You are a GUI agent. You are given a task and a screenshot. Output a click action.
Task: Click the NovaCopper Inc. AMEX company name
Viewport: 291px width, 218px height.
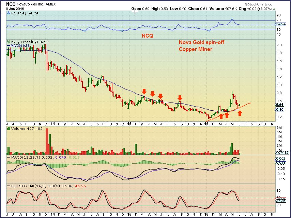pyautogui.click(x=36, y=4)
